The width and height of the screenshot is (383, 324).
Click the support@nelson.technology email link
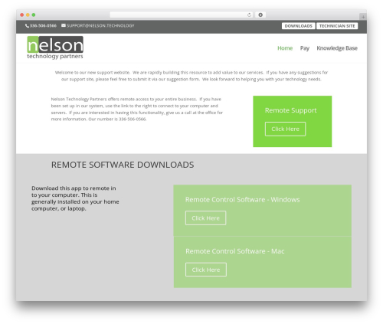[100, 25]
